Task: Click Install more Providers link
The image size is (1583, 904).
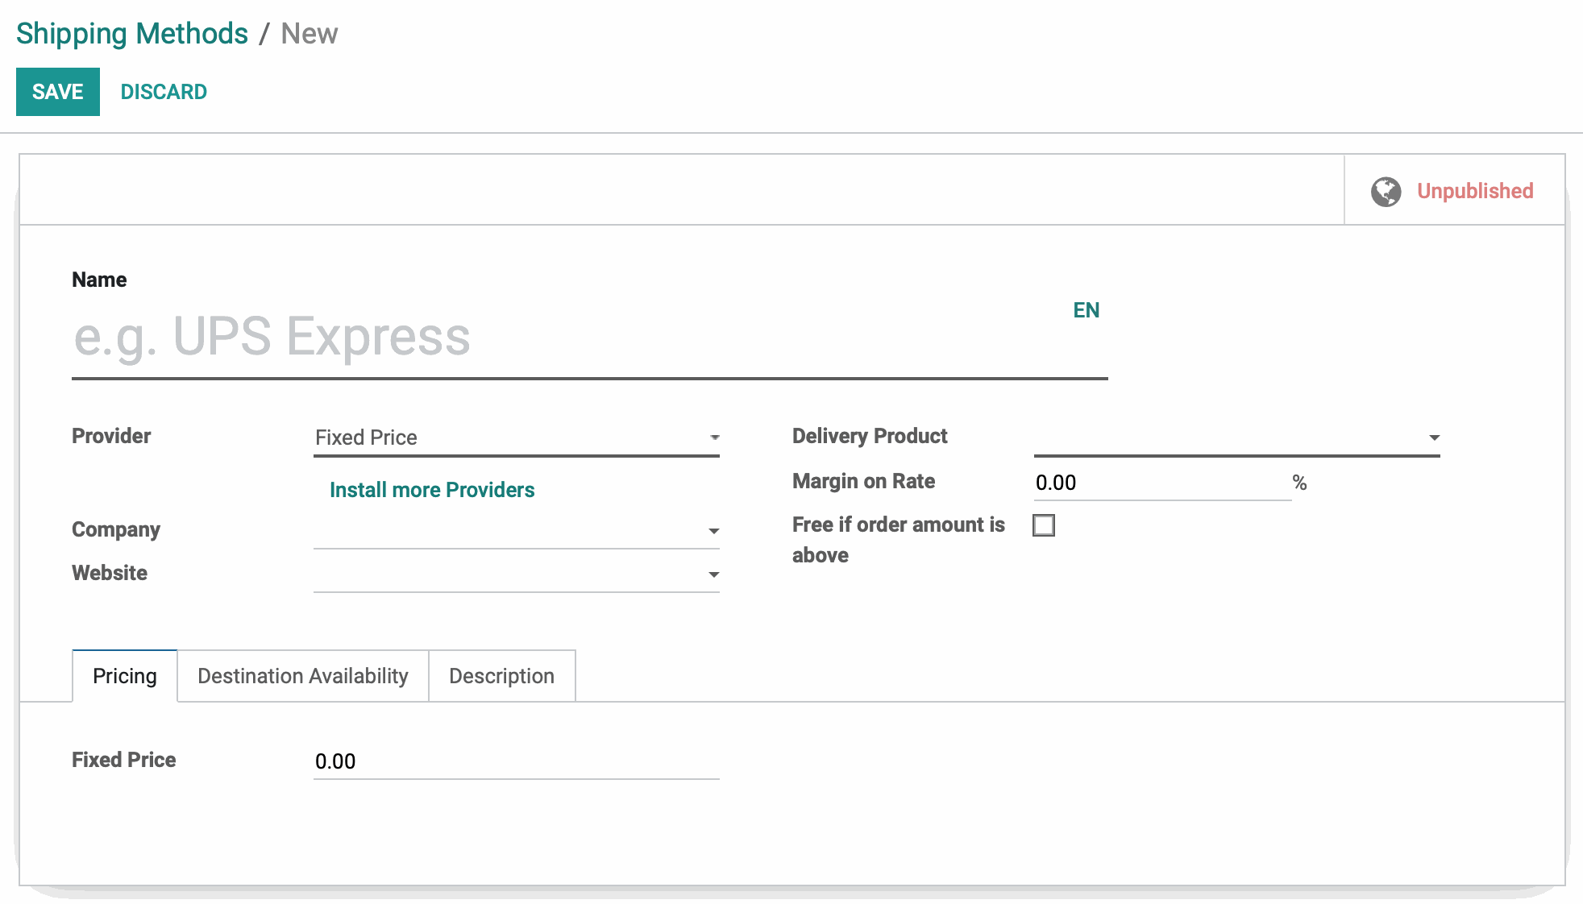Action: 432,490
